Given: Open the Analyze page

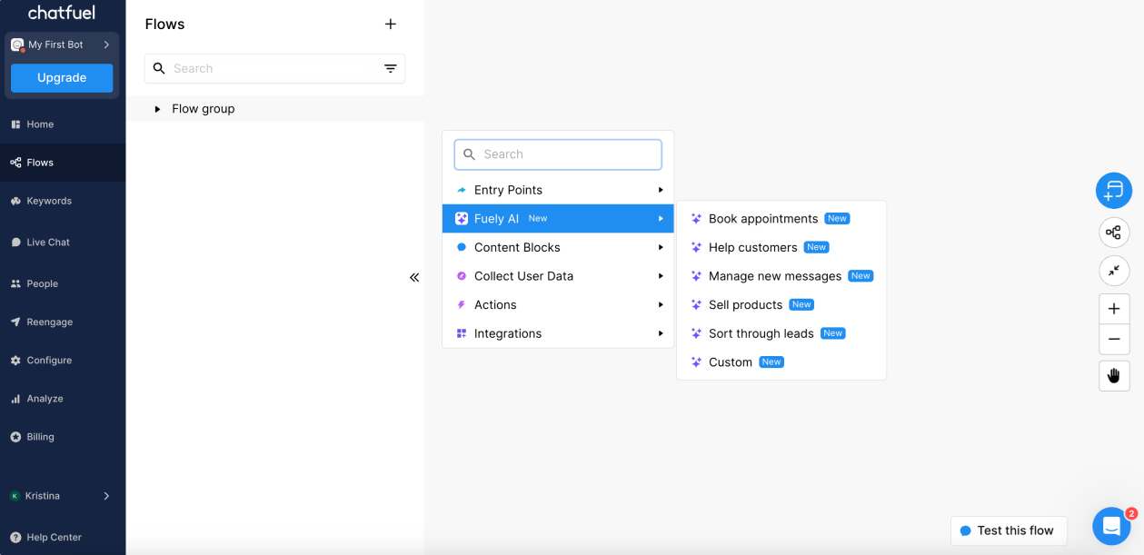Looking at the screenshot, I should 63,398.
